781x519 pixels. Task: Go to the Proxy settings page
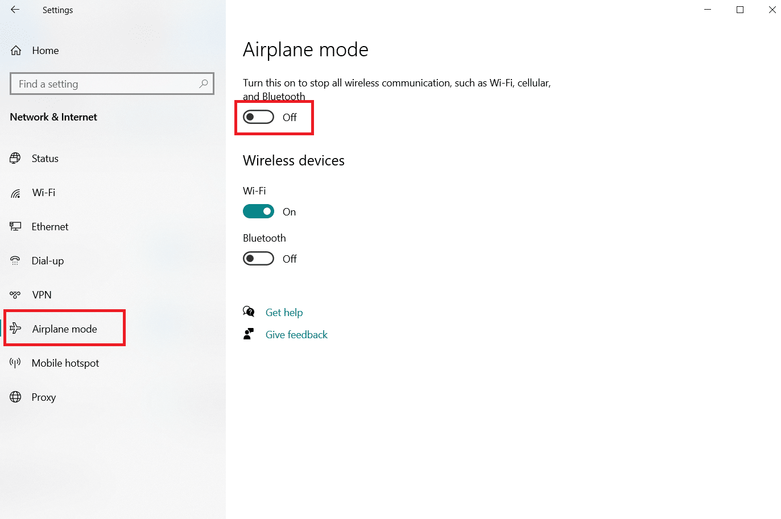44,397
